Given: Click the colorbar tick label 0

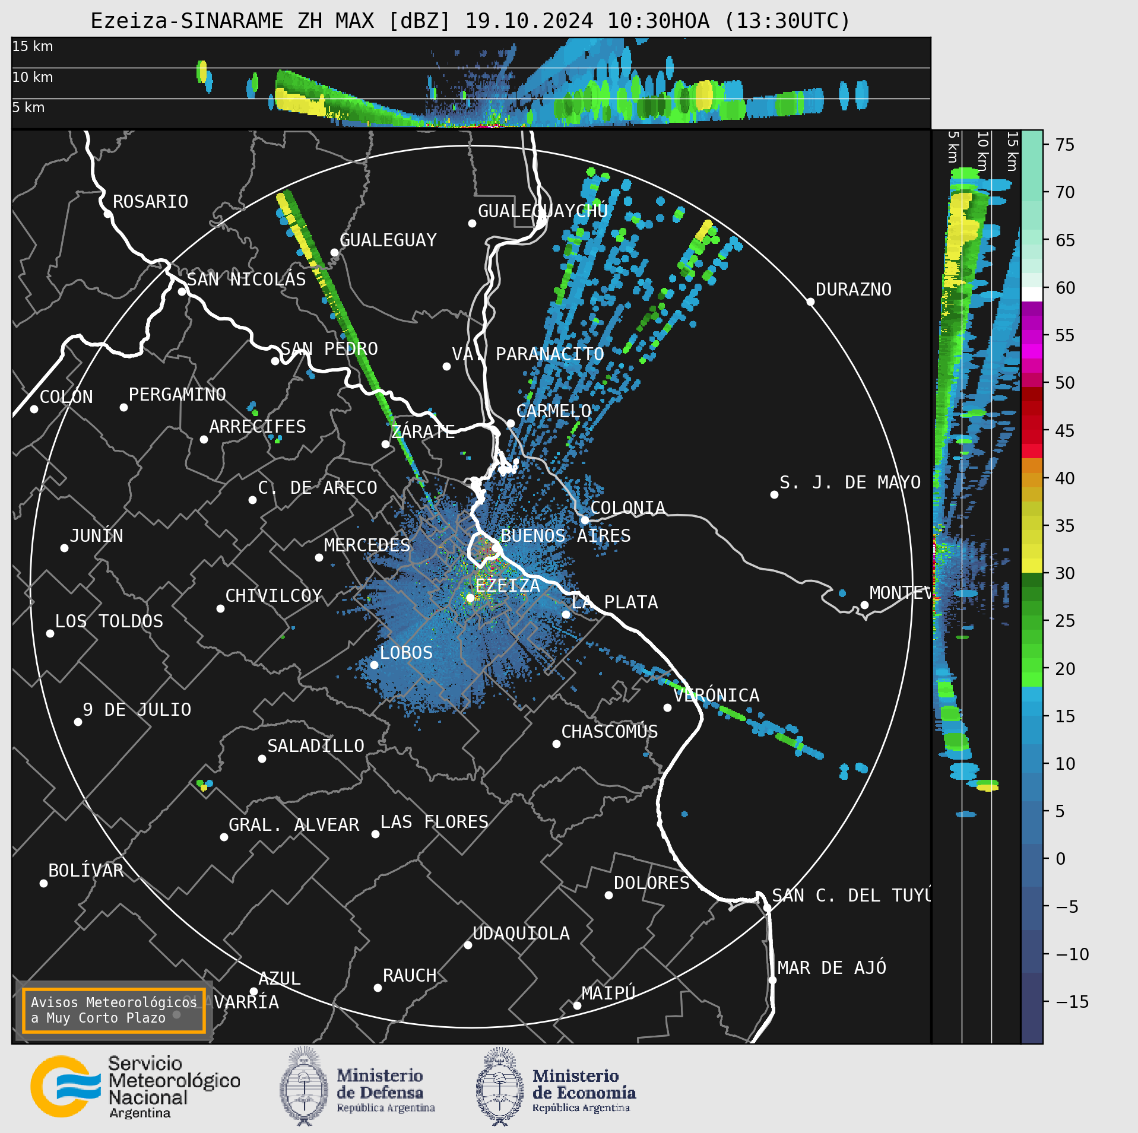Looking at the screenshot, I should pos(1061,859).
